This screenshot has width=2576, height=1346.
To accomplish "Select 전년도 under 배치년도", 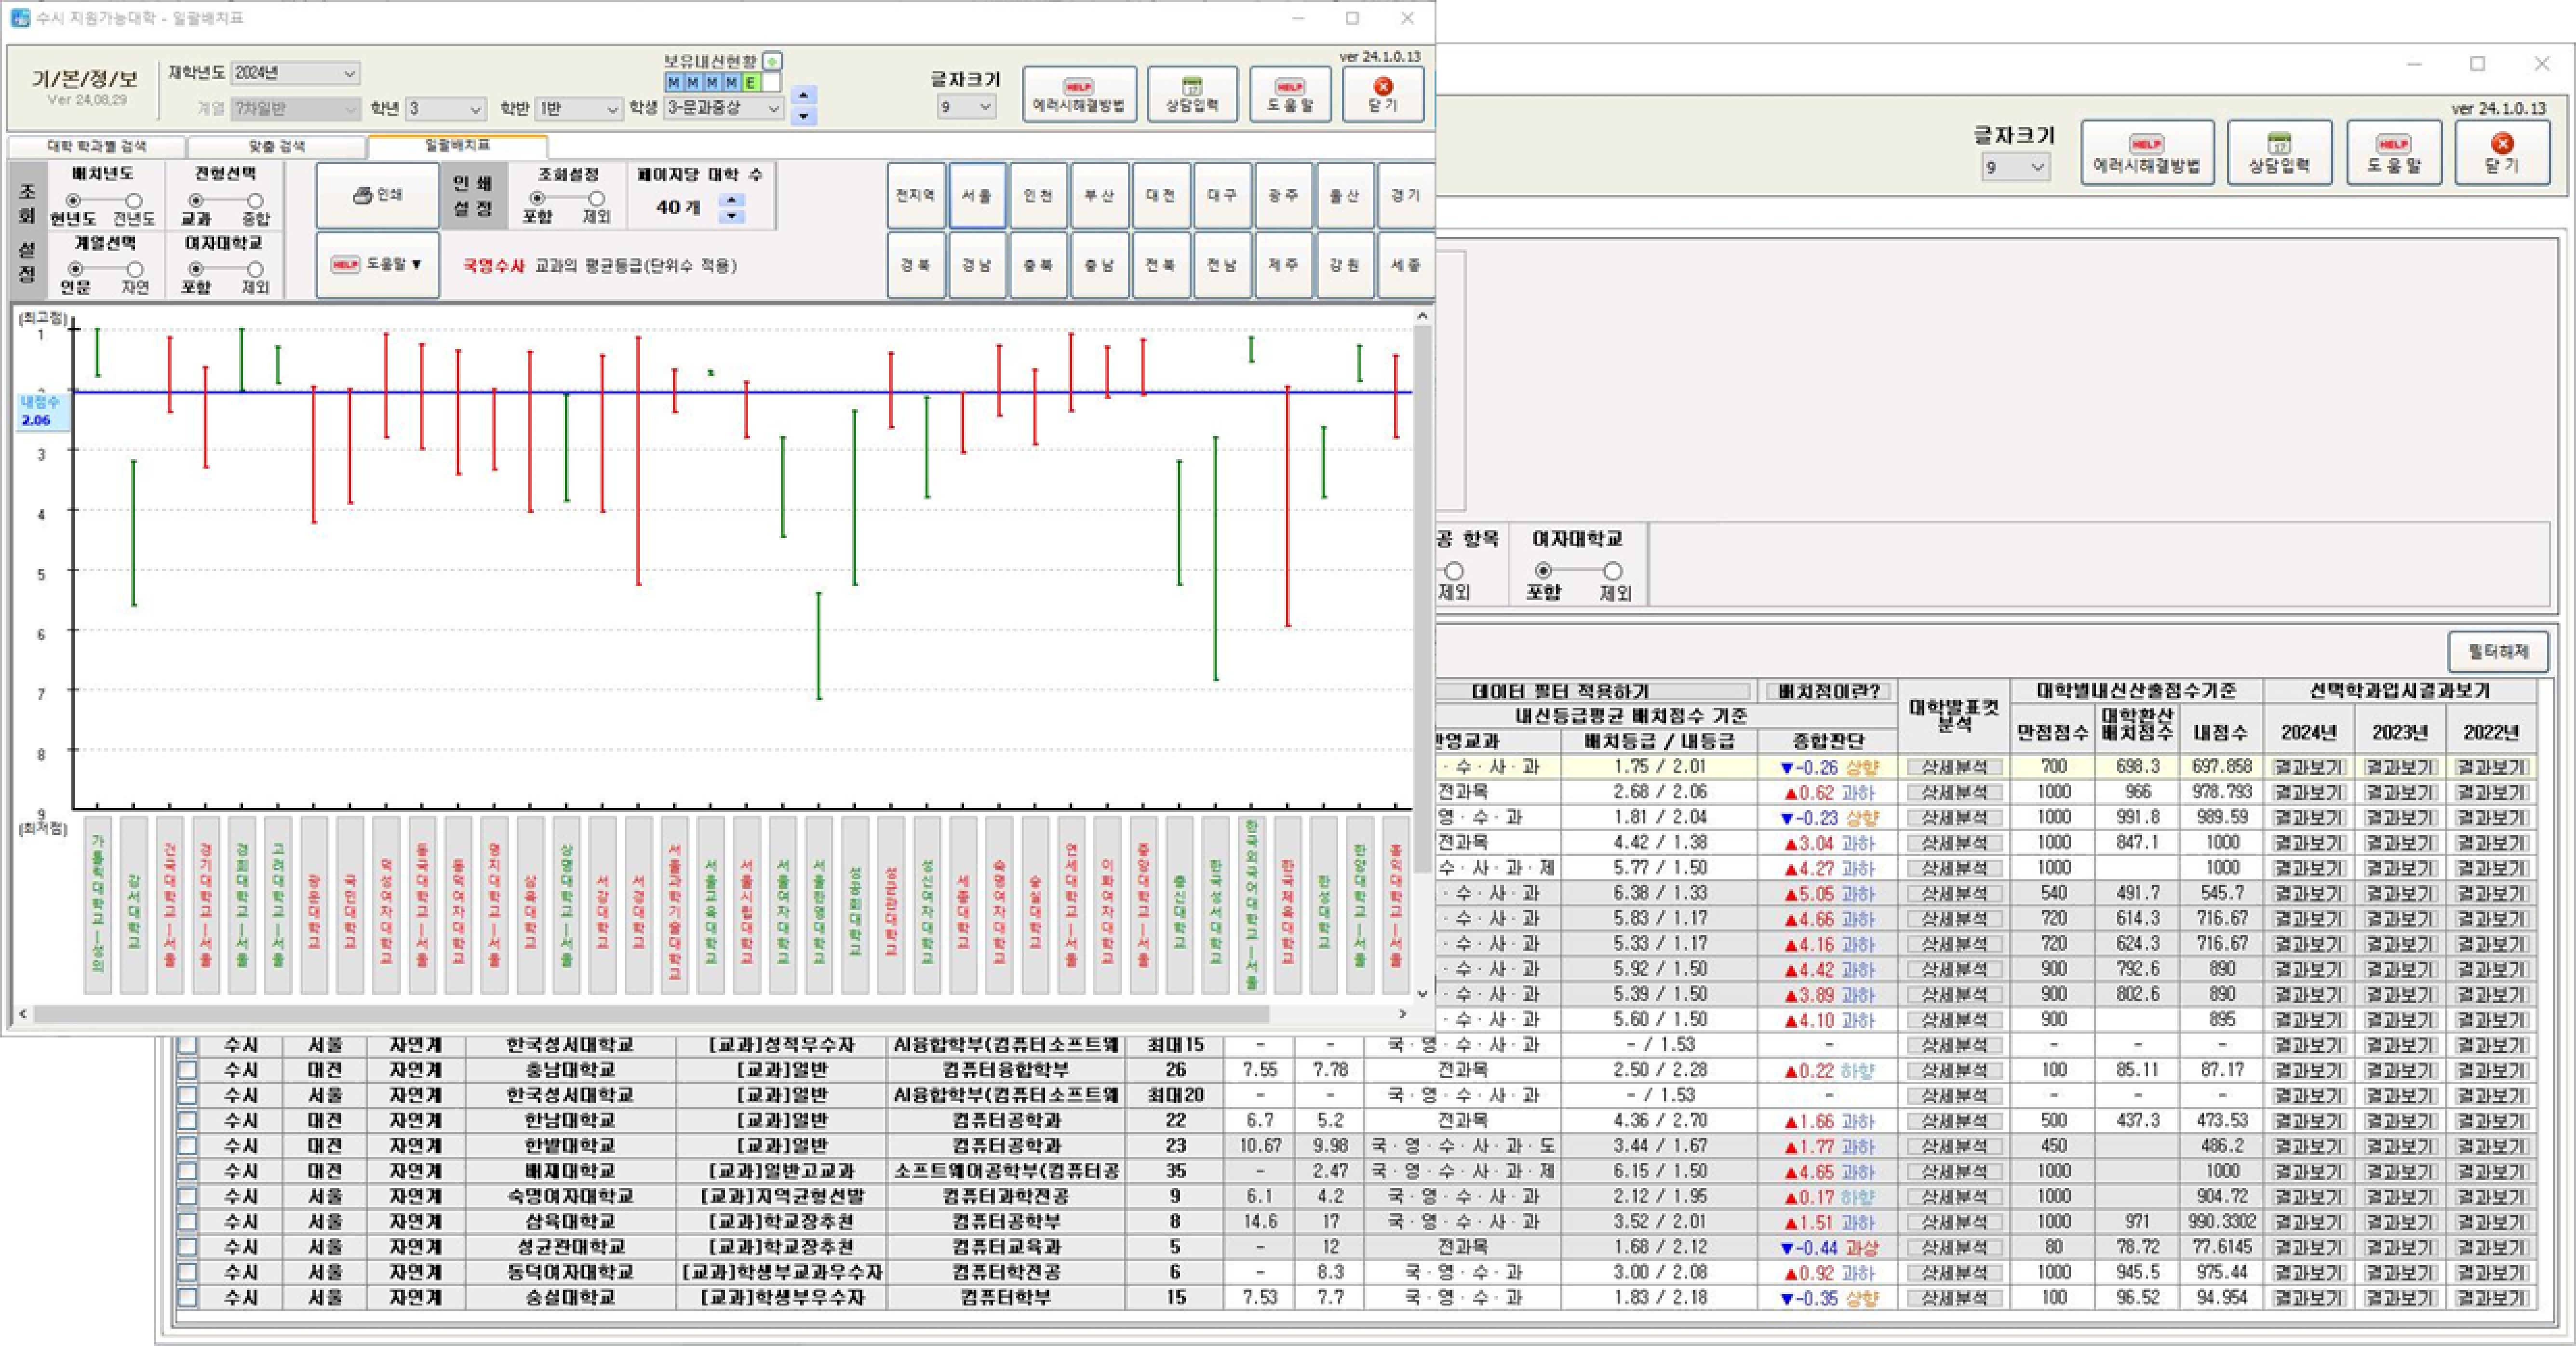I will click(133, 201).
